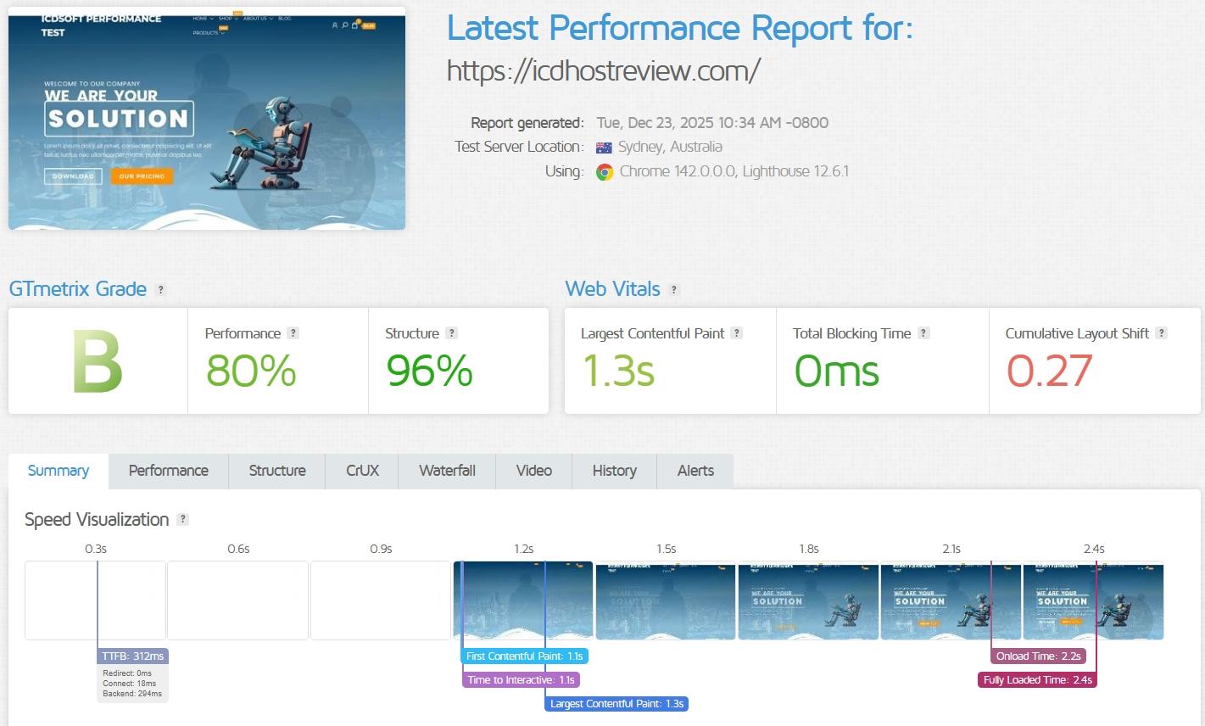Open the Alerts tab

696,471
